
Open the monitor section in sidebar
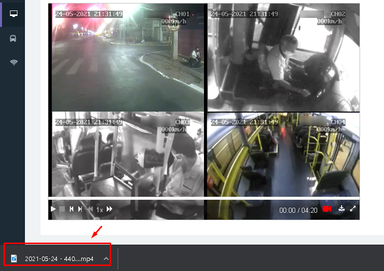coord(13,13)
